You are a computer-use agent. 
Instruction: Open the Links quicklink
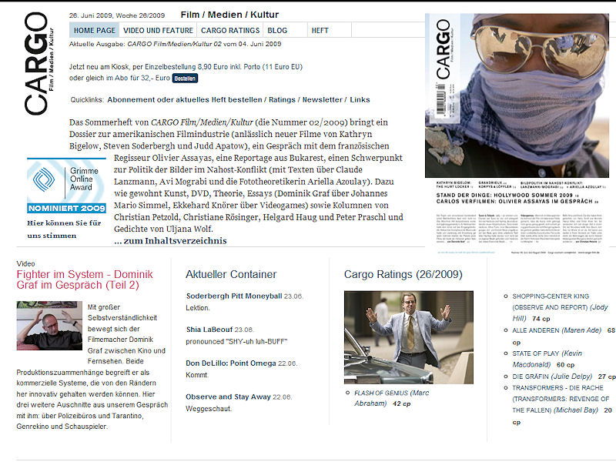click(360, 100)
